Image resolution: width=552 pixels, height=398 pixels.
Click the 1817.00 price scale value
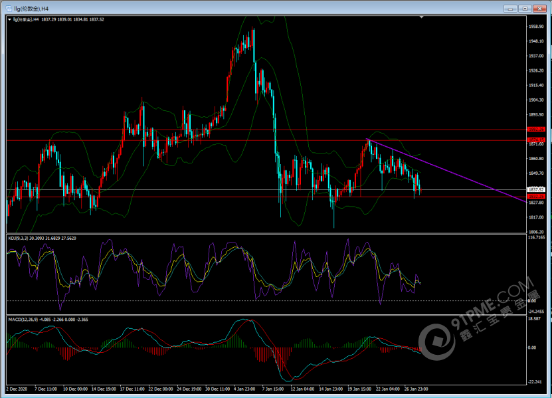(536, 217)
